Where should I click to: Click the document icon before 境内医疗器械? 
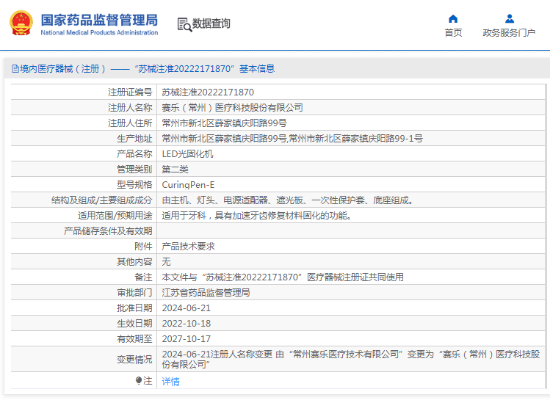point(15,69)
